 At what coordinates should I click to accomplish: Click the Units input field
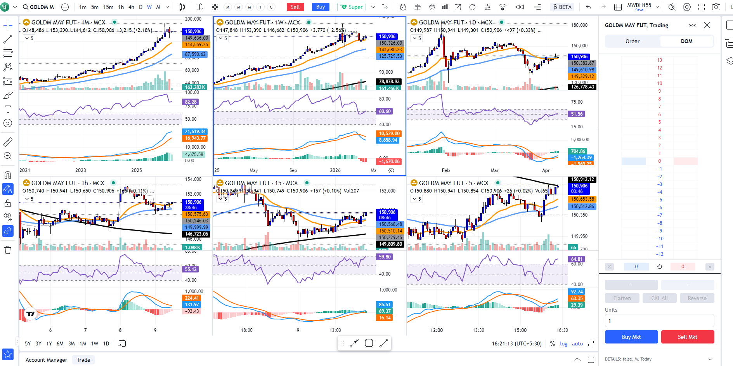[x=659, y=321]
